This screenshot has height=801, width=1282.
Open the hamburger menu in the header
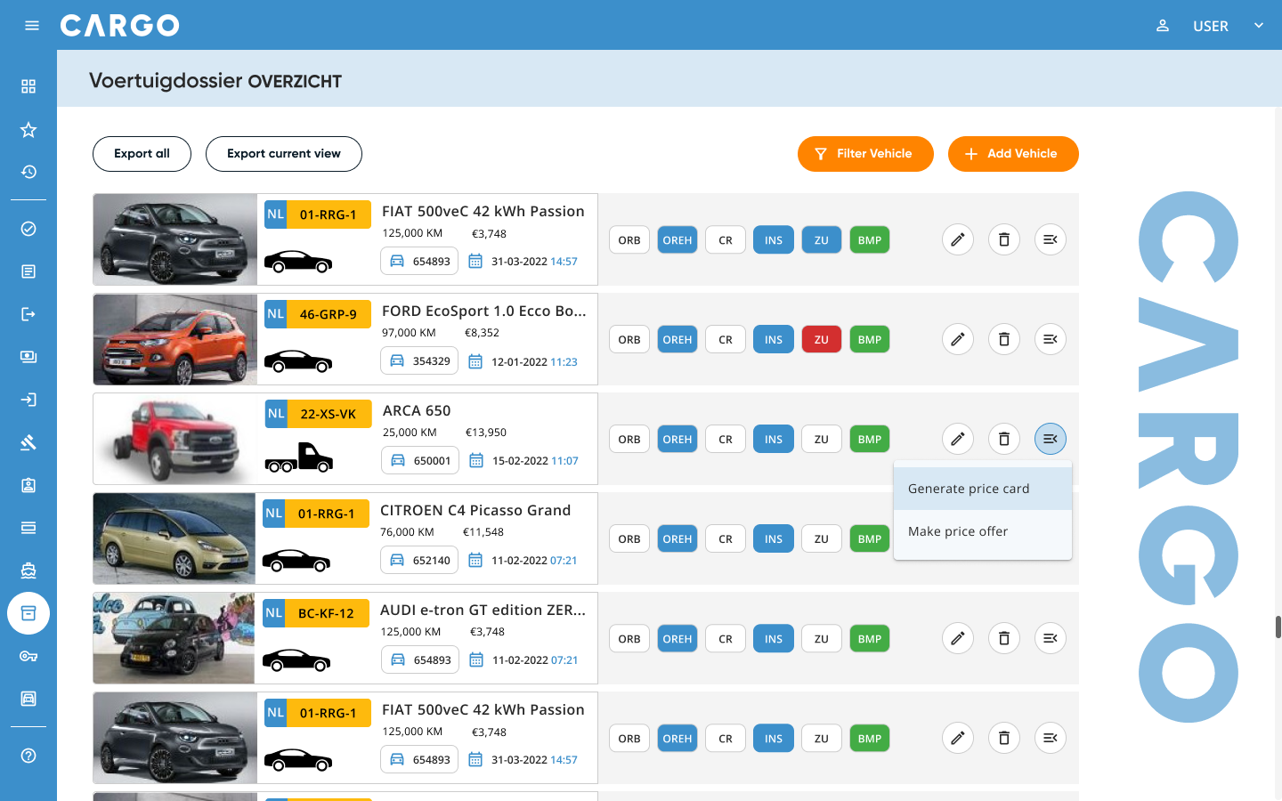pyautogui.click(x=32, y=25)
